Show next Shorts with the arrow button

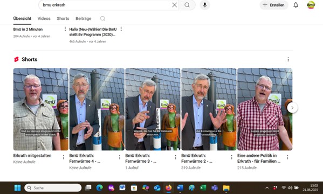[292, 108]
